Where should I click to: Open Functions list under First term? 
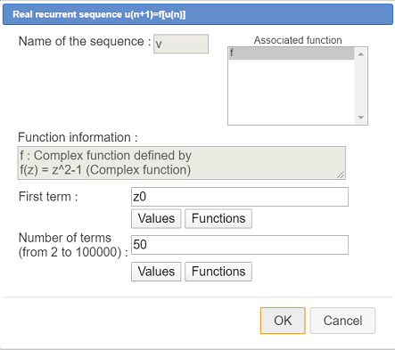pyautogui.click(x=218, y=219)
